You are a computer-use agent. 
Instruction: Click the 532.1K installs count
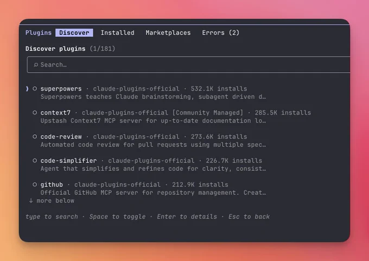[x=219, y=89]
